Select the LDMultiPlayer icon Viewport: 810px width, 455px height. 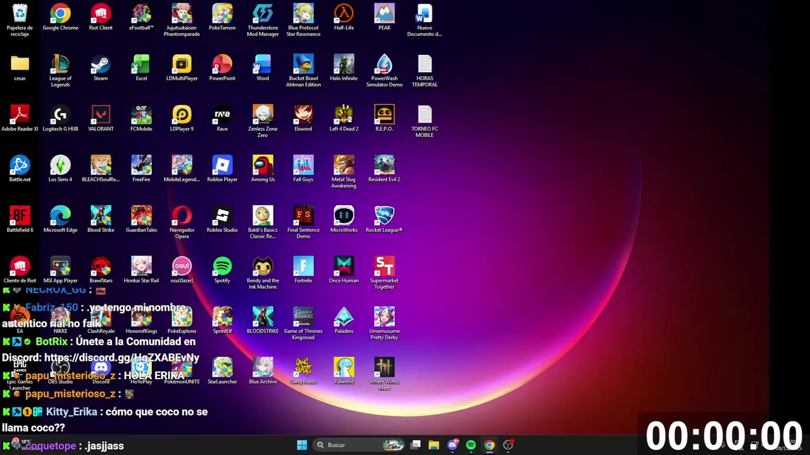(x=182, y=68)
